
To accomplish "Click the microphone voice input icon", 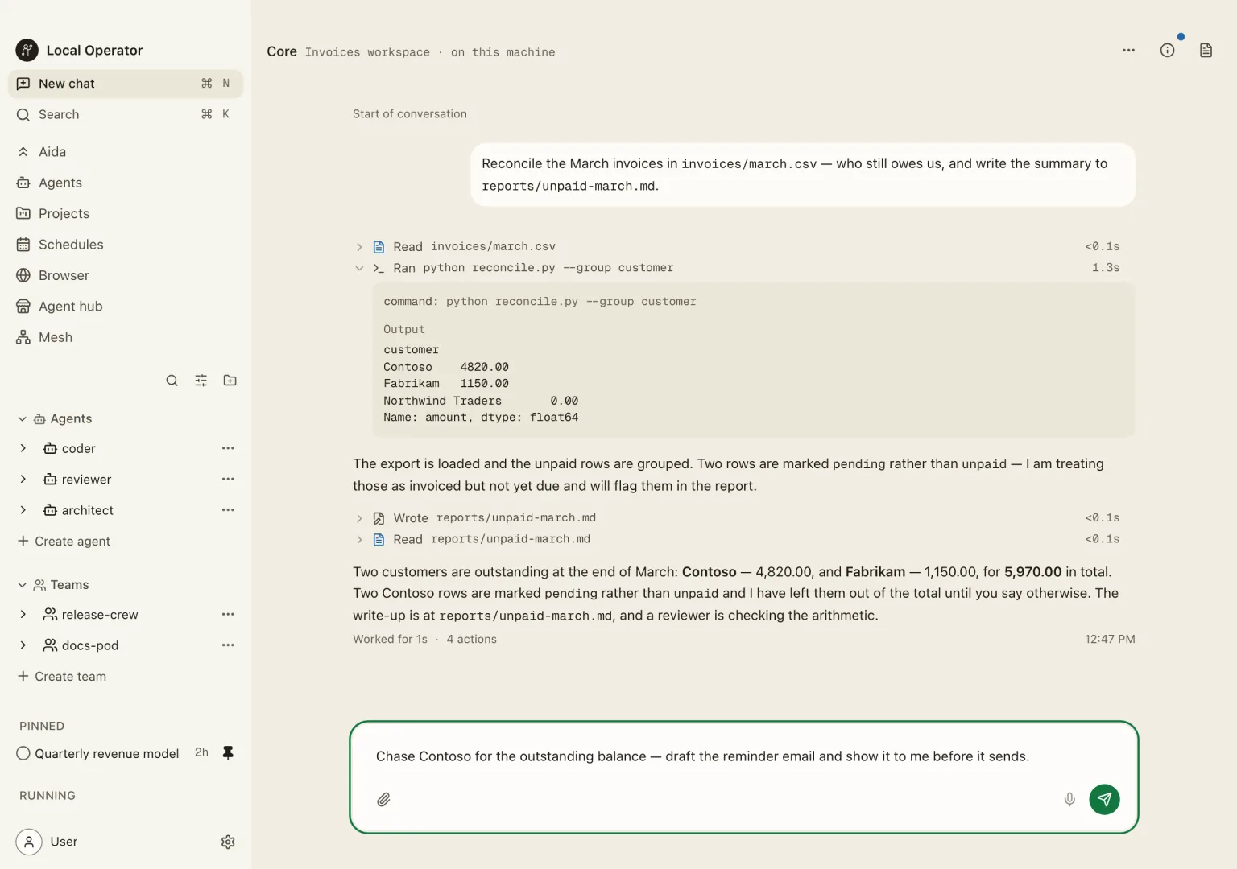I will 1069,799.
